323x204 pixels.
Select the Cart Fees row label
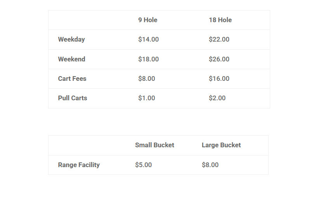tap(72, 79)
